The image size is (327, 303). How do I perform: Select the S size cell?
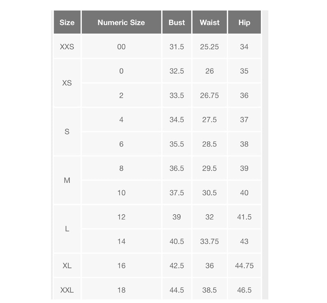click(67, 132)
